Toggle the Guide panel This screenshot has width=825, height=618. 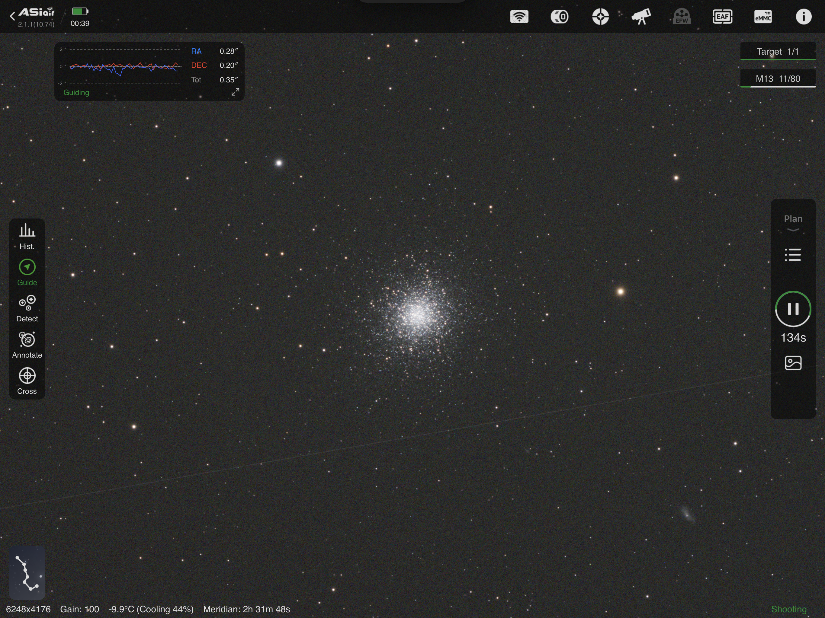tap(27, 272)
